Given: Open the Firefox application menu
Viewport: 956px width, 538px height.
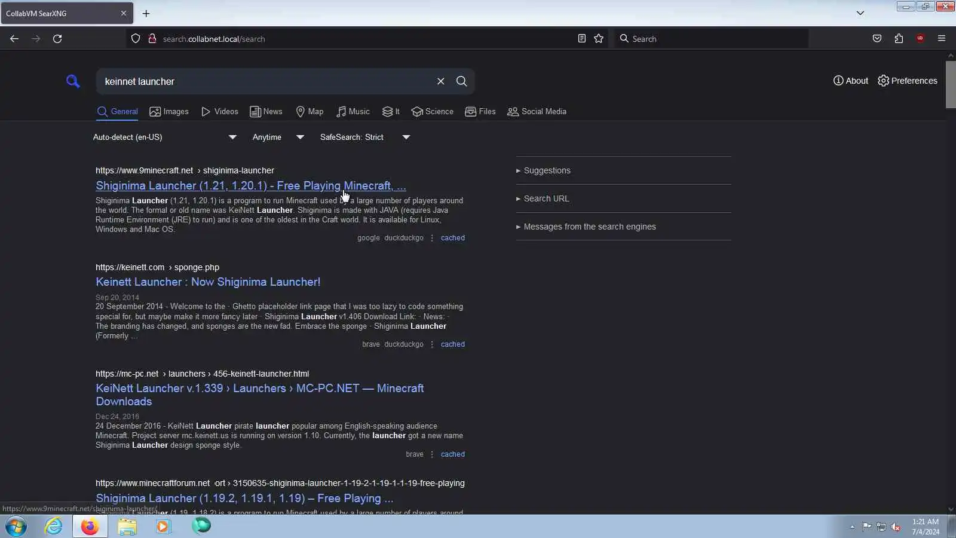Looking at the screenshot, I should (x=942, y=39).
